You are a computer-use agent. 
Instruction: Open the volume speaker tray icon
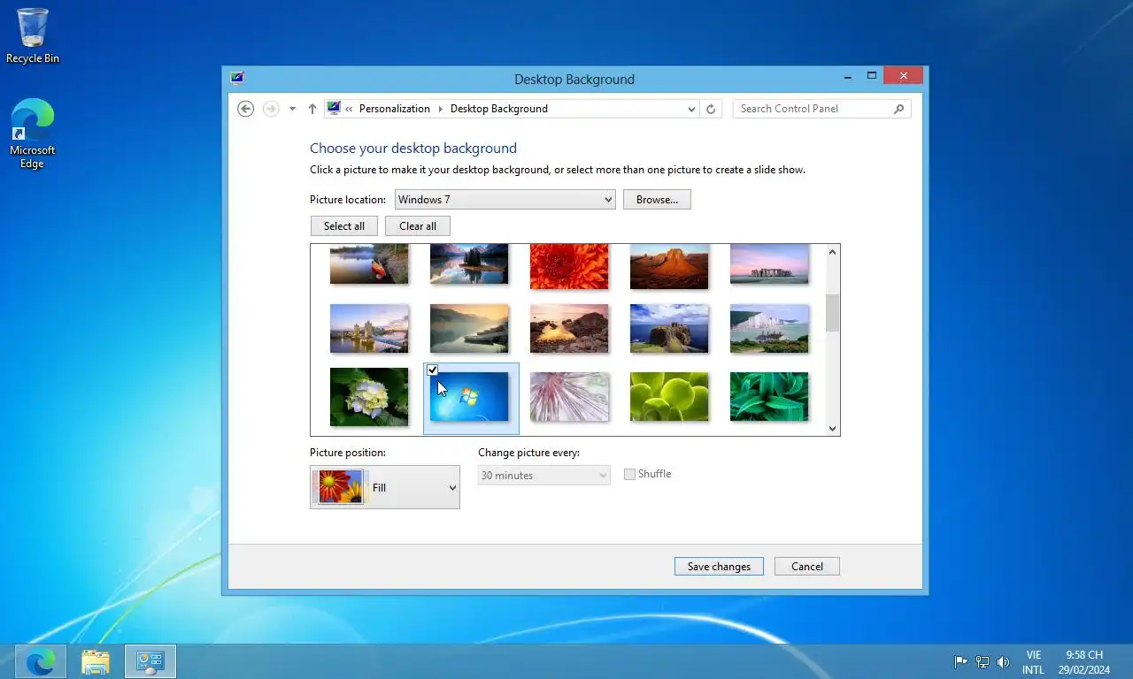click(x=1003, y=662)
